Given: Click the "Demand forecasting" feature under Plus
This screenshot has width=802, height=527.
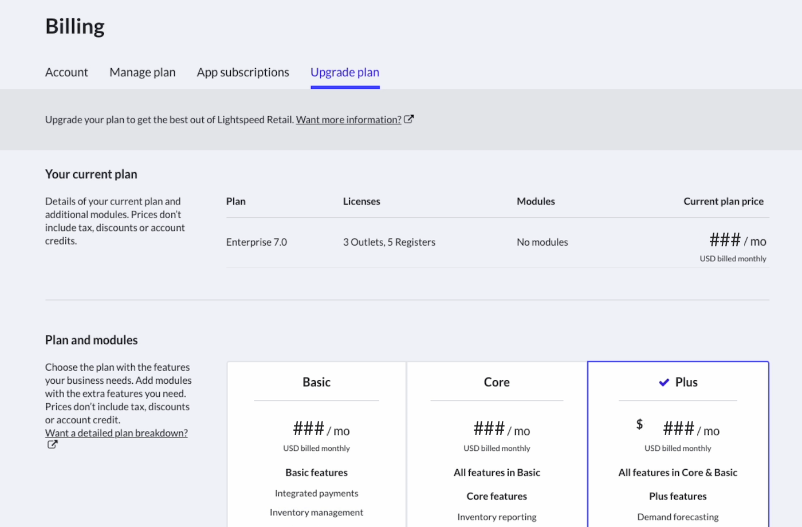Looking at the screenshot, I should (678, 517).
